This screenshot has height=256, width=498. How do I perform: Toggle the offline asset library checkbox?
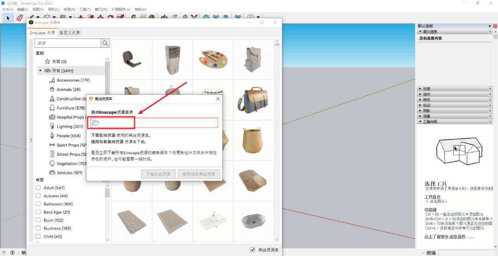[252, 250]
